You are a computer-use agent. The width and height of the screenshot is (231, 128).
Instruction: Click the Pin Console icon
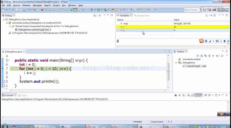click(x=206, y=95)
